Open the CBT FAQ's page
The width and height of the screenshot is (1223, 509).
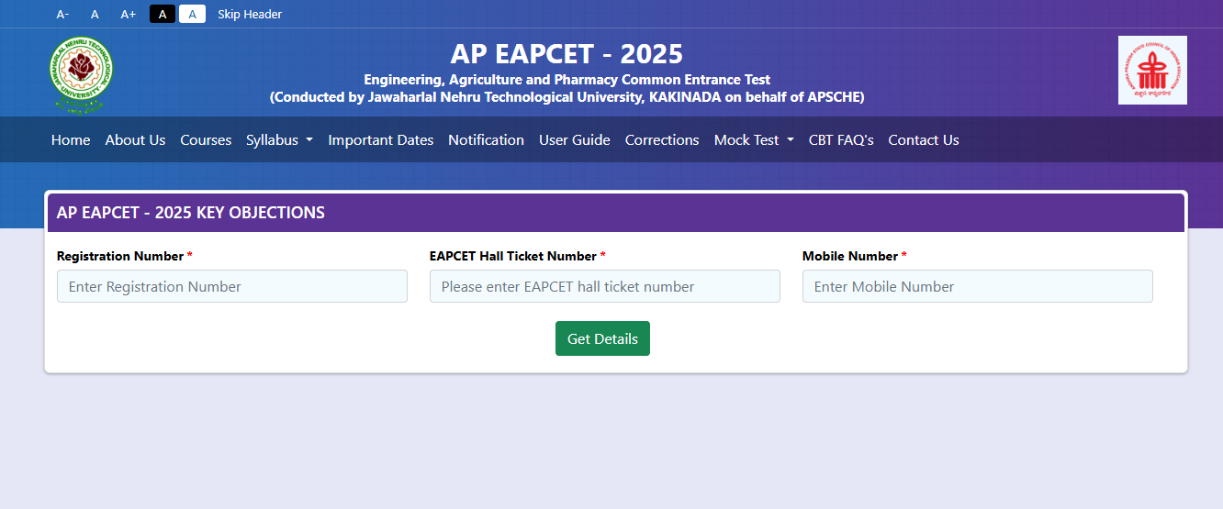point(841,140)
